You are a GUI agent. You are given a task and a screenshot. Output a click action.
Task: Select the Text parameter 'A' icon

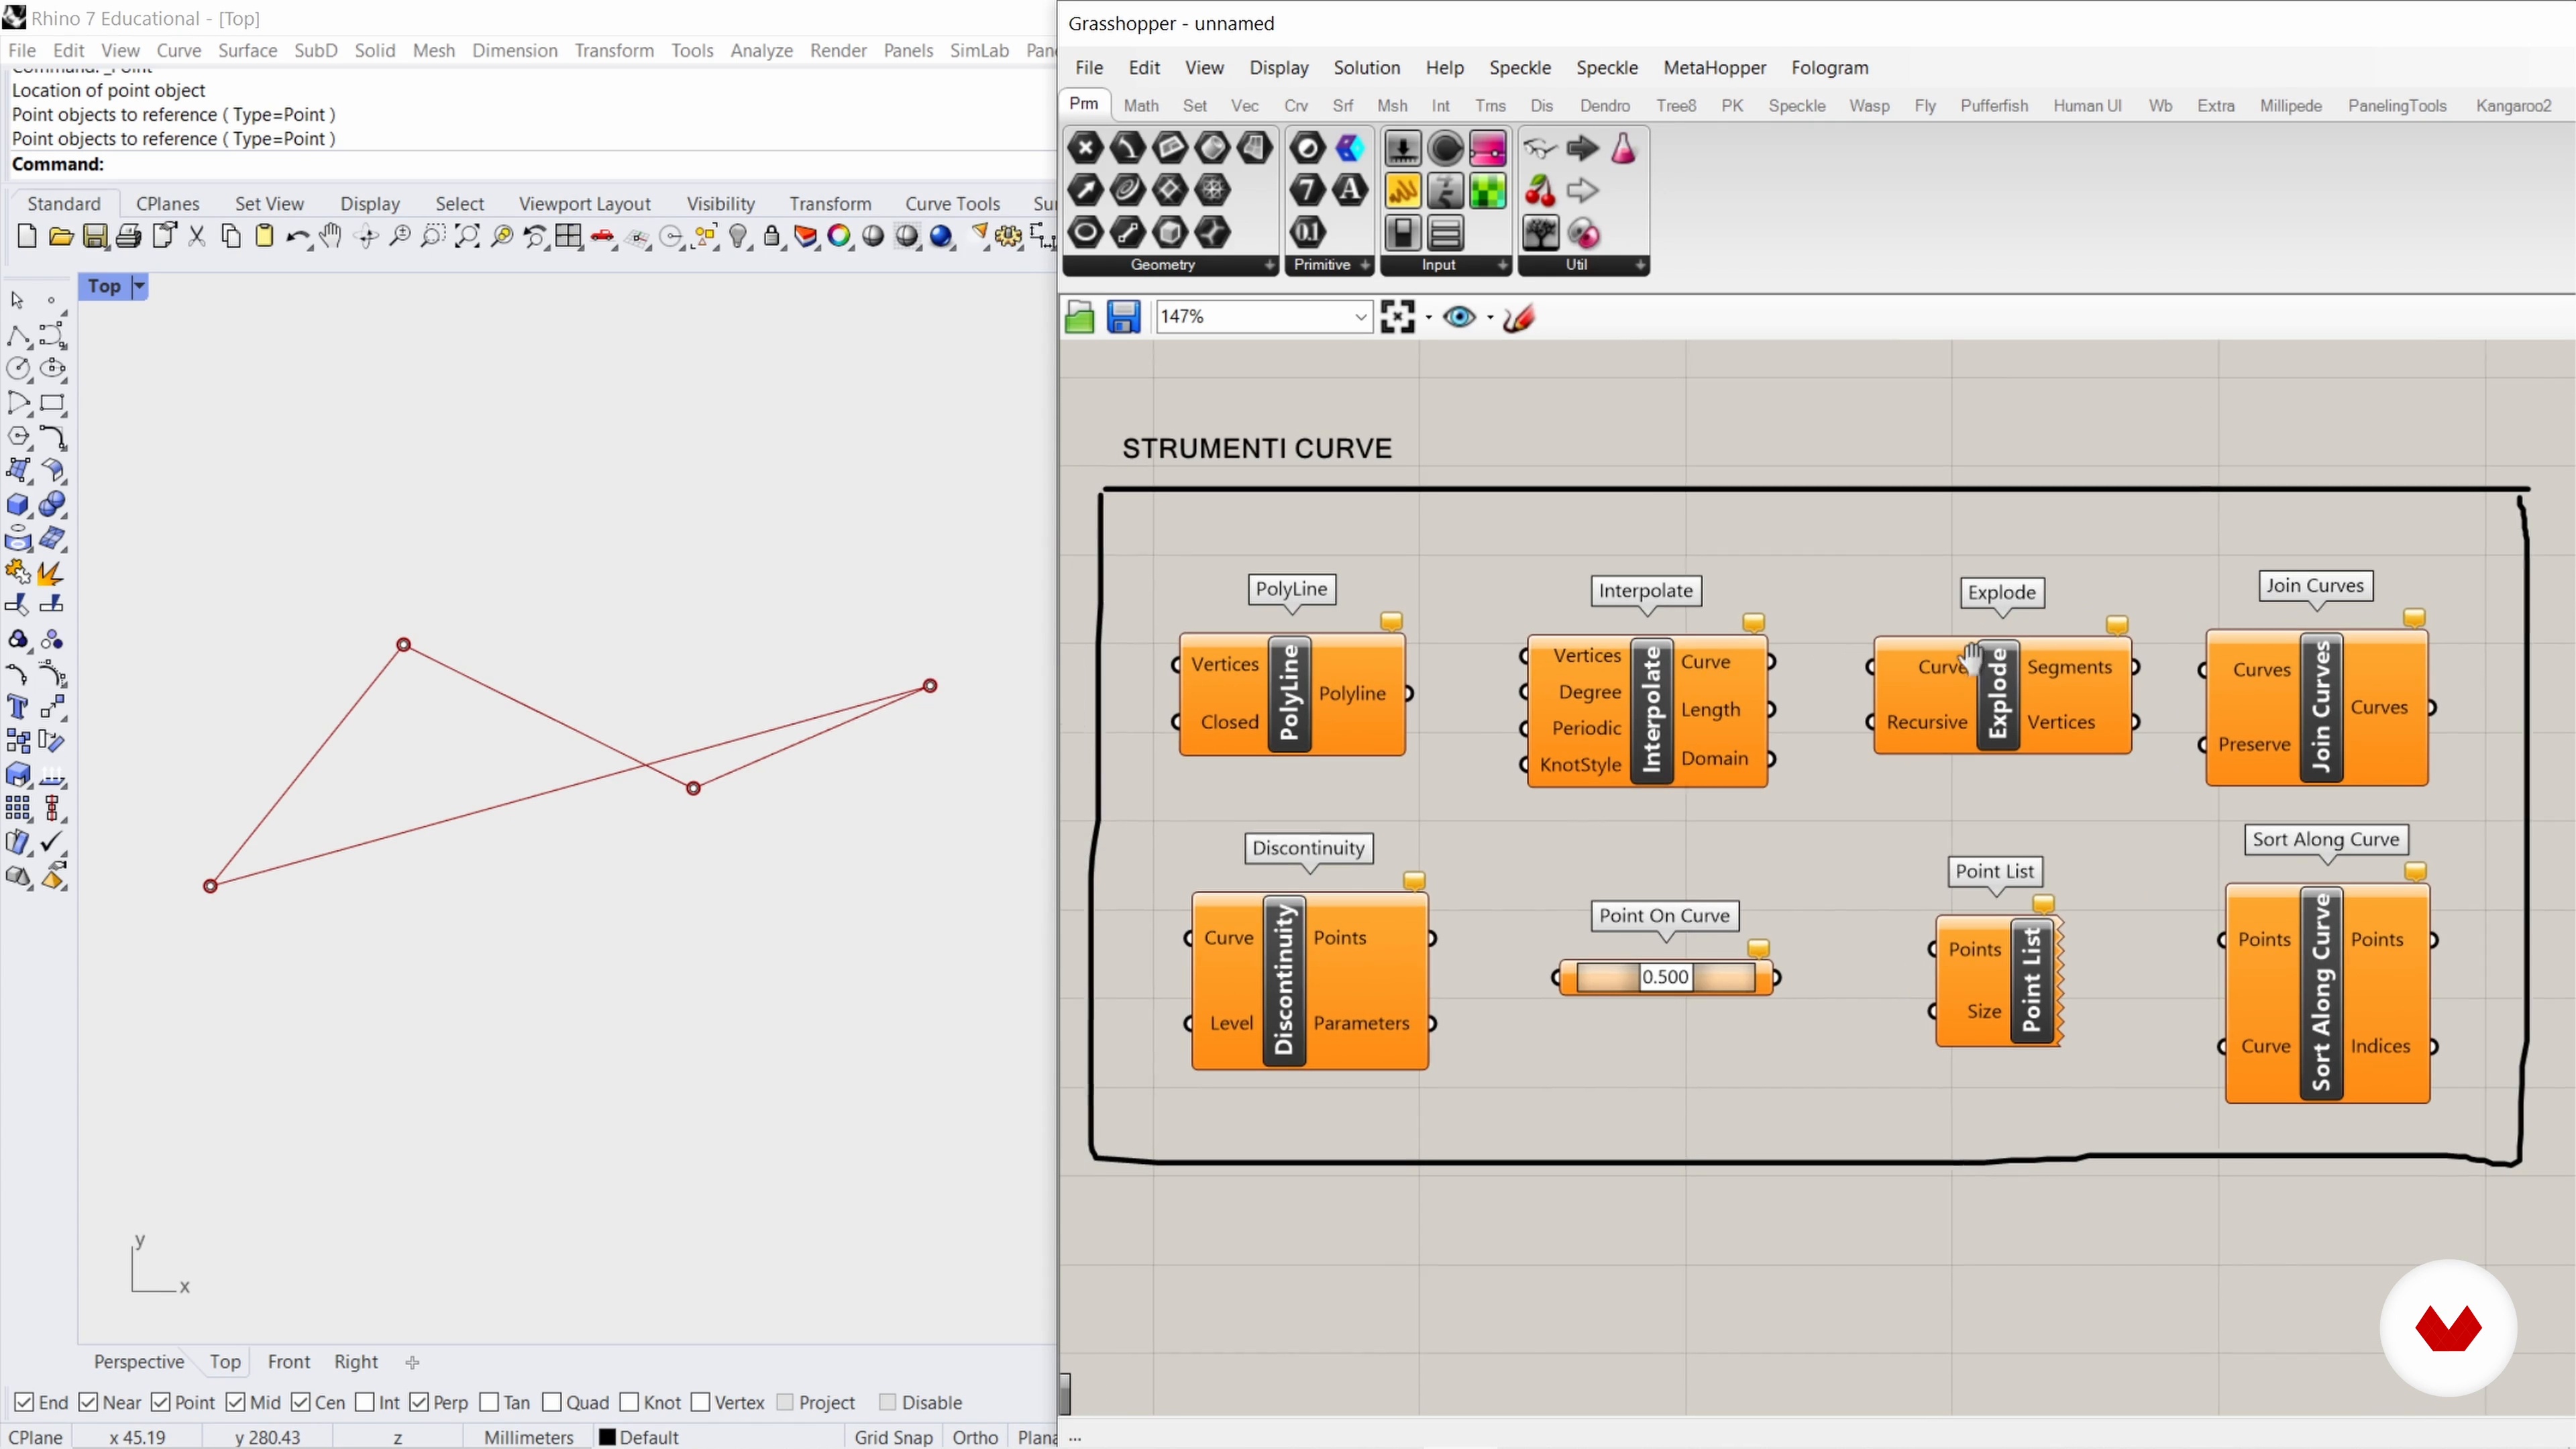tap(1350, 190)
